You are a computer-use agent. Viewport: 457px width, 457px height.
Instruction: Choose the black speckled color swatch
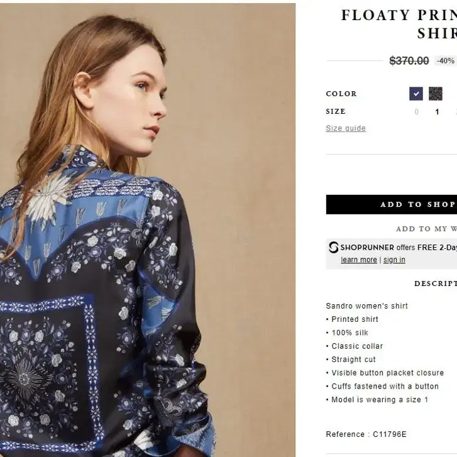(x=436, y=94)
